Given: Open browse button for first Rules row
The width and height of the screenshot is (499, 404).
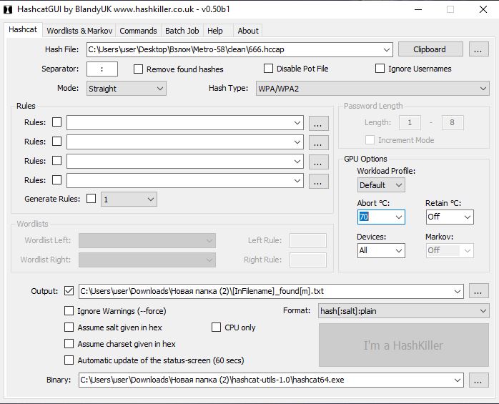Looking at the screenshot, I should point(319,123).
